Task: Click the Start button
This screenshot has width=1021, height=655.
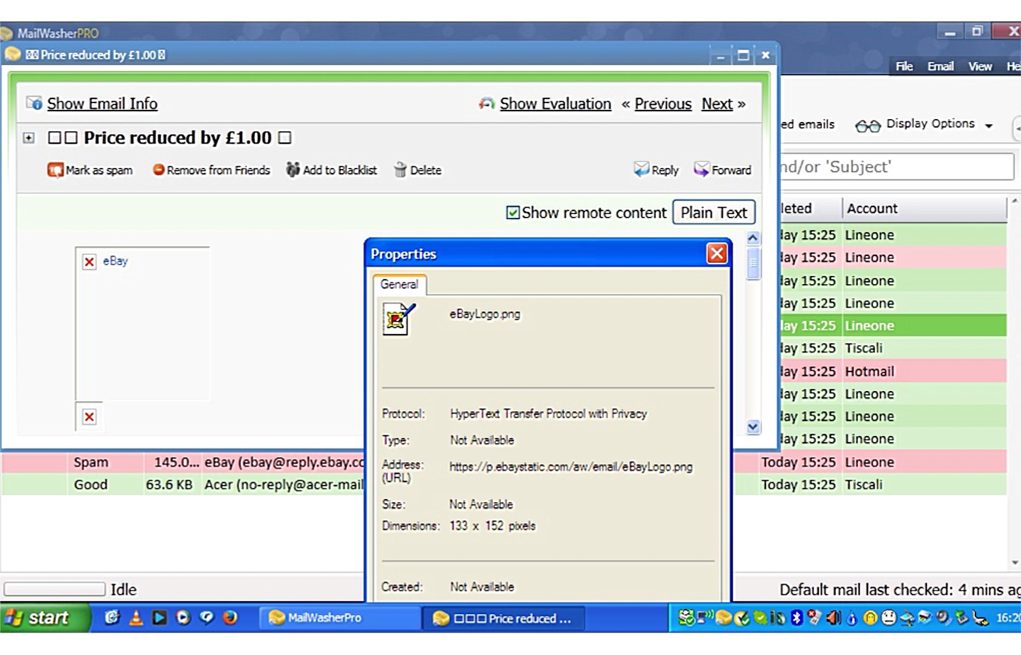Action: [45, 618]
